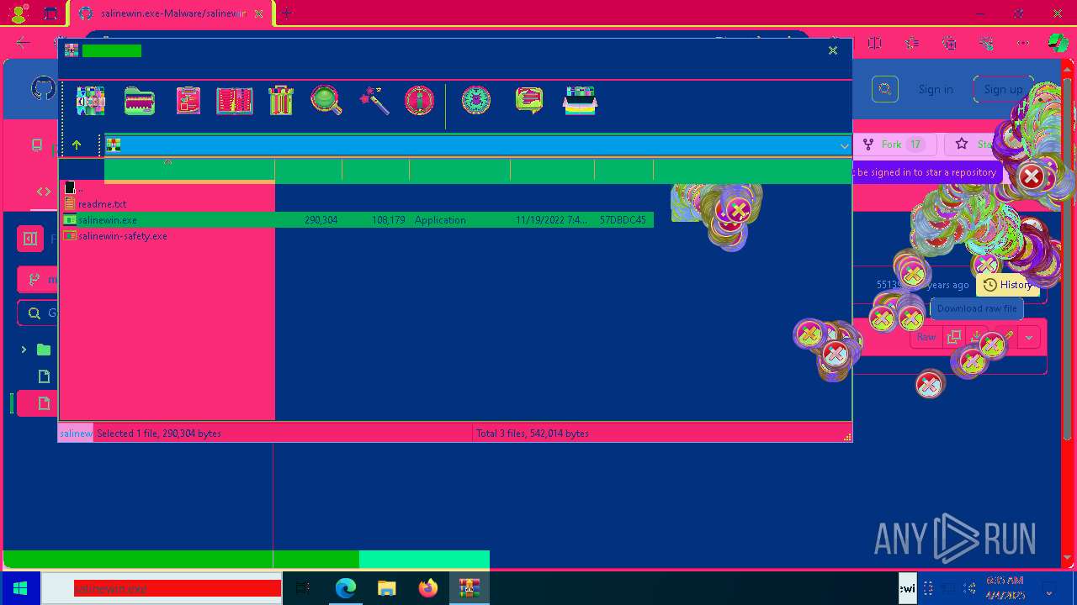Select salinewin.exe in the file list
Viewport: 1077px width, 605px height.
click(x=358, y=220)
